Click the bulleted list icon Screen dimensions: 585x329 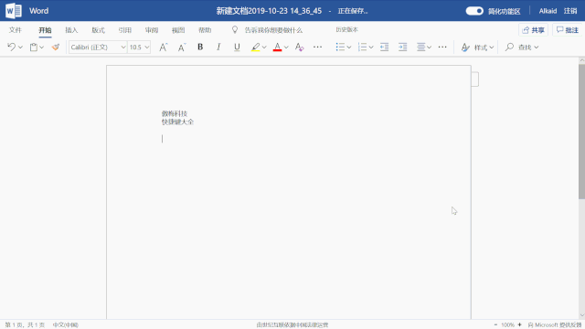click(340, 47)
